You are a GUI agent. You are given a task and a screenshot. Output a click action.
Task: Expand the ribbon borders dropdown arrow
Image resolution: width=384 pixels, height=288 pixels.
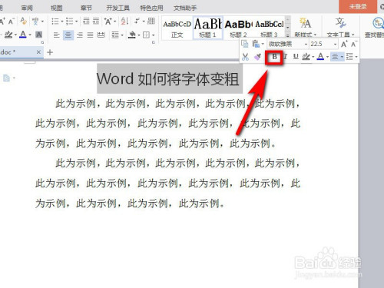click(153, 35)
